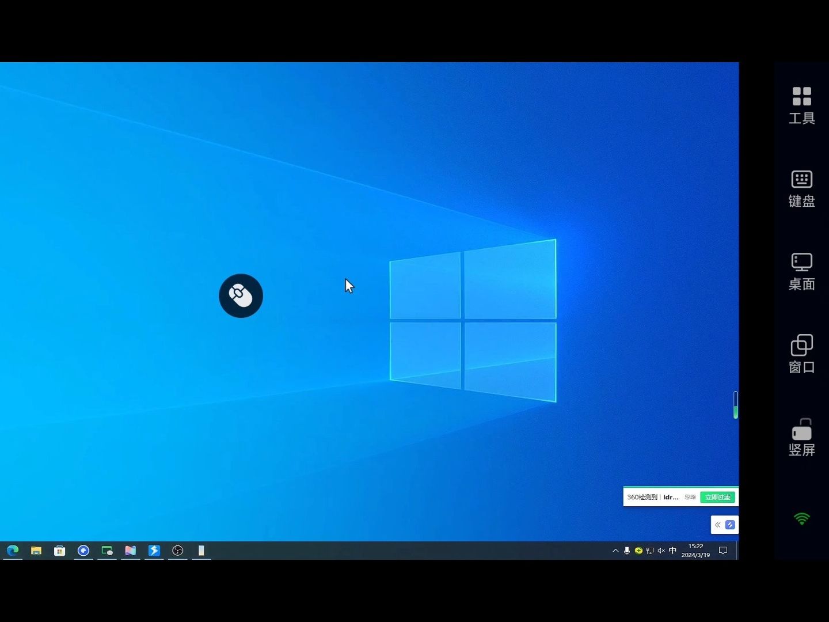Open the blue circle browser taskbar icon

[83, 551]
